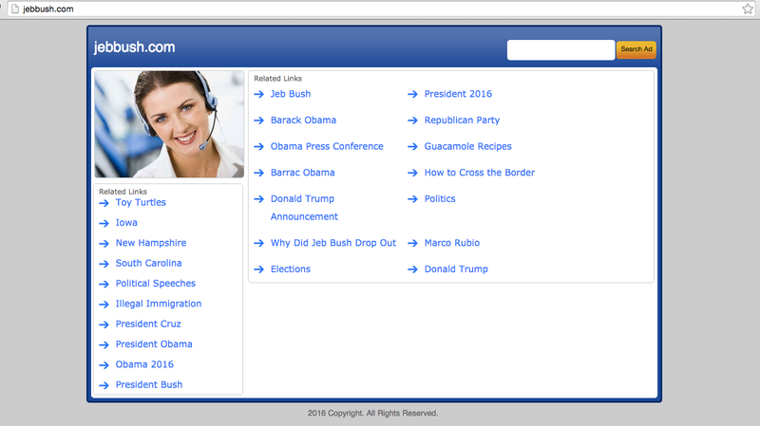Open the Iowa link

click(x=126, y=223)
